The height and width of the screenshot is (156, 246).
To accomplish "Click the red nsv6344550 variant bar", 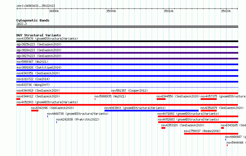I will tap(161, 99).
